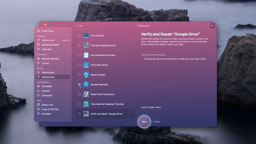This screenshot has width=256, height=144.
Task: Check Repair Disk Permissions task
Action: tap(79, 94)
